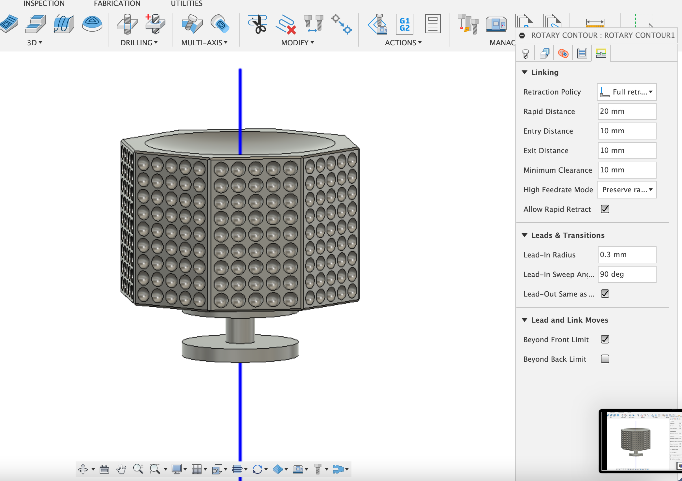Open the Tool Library icon

tap(468, 24)
